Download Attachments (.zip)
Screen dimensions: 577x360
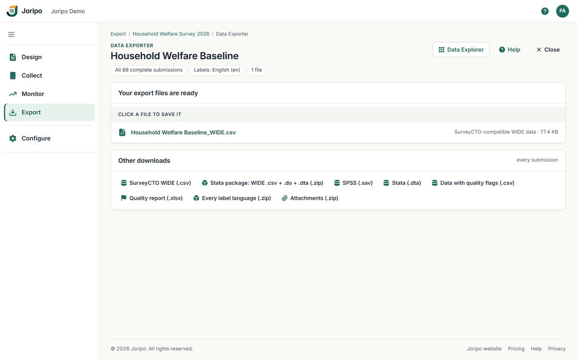pyautogui.click(x=310, y=198)
